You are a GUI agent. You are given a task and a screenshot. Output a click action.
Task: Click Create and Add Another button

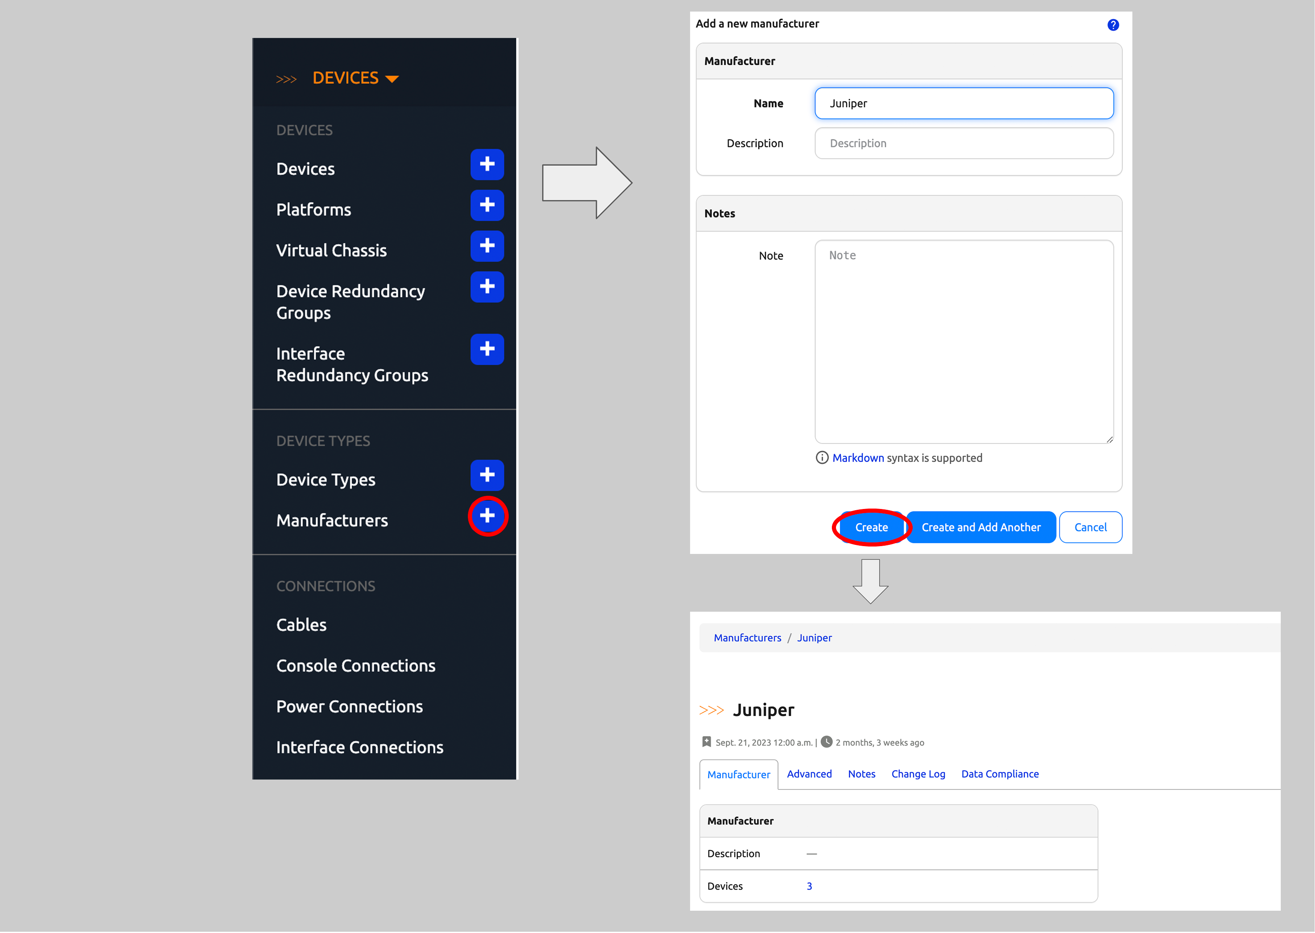[981, 528]
